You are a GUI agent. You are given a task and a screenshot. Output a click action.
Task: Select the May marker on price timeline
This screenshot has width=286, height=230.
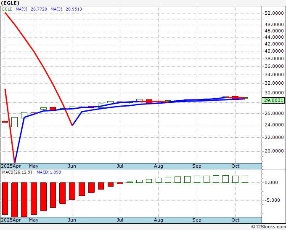click(34, 166)
